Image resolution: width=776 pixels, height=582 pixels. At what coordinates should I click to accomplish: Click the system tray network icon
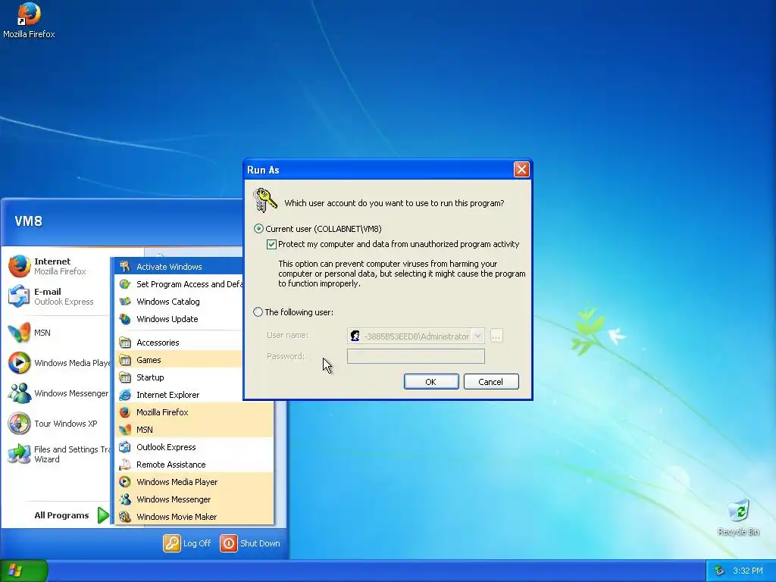click(720, 571)
